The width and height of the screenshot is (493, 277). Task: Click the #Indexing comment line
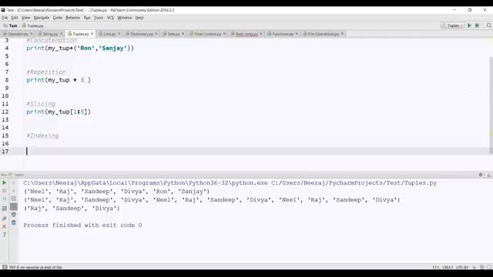(x=42, y=135)
